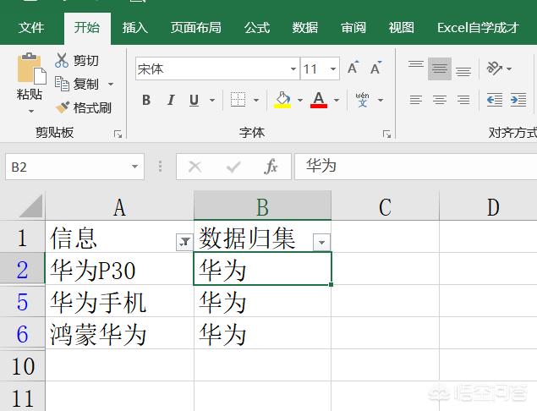The image size is (537, 411).
Task: Open the active filter on 信息 column
Action: click(184, 242)
